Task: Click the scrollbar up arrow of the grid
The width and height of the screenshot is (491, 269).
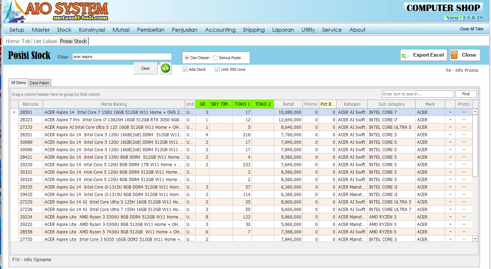Action: pos(475,112)
